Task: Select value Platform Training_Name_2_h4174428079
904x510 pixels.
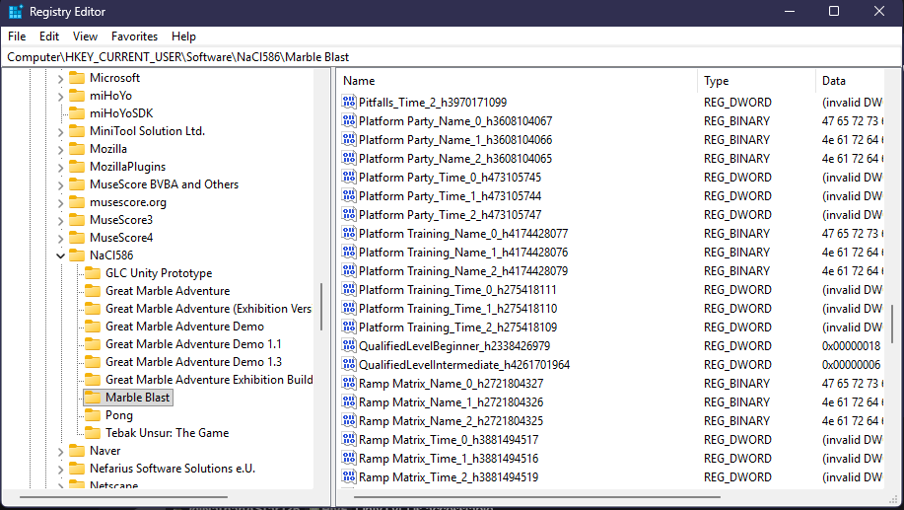Action: pos(463,271)
